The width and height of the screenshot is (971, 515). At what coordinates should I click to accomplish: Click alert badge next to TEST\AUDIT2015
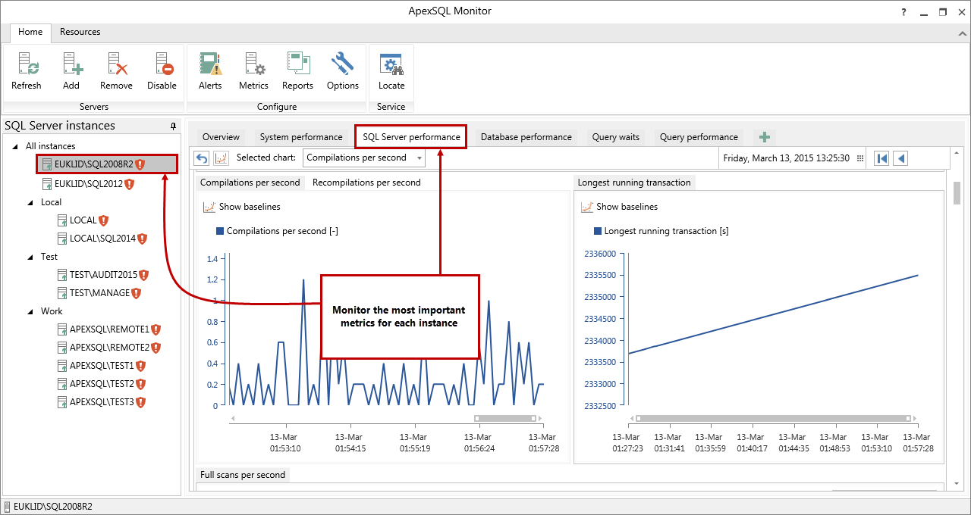(144, 275)
